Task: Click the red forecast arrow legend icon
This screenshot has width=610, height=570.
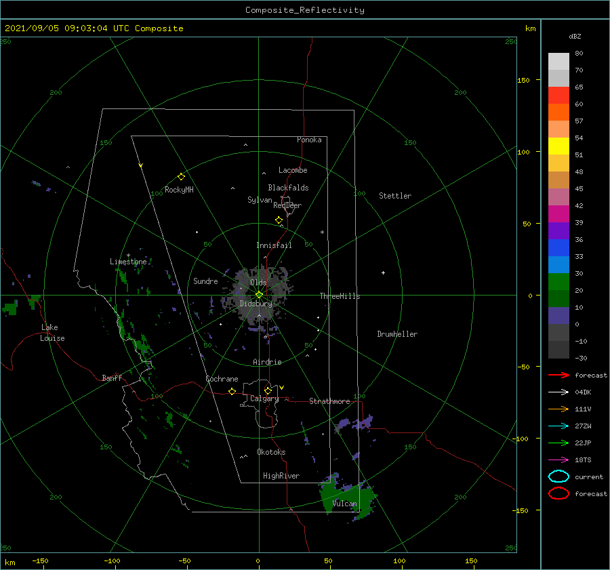Action: click(558, 375)
